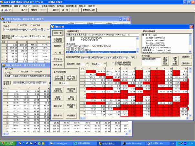The width and height of the screenshot is (195, 146).
Task: Click the Cut scissors toolbar icon
Action: coord(2,10)
